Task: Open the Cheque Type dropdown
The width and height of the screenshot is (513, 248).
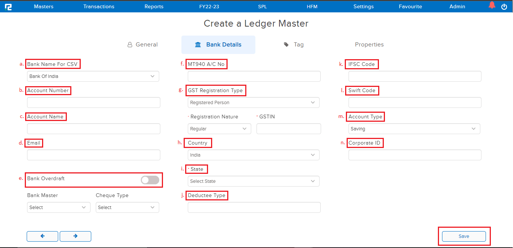Action: pos(127,208)
